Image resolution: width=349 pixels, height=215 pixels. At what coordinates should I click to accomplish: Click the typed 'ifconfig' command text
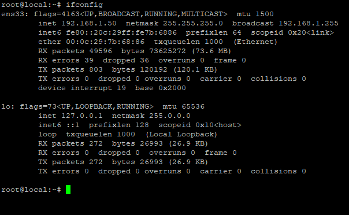84,5
